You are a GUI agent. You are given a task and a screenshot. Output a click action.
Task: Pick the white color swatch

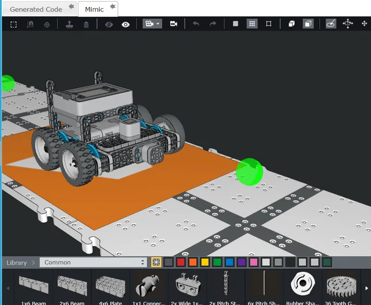266,262
